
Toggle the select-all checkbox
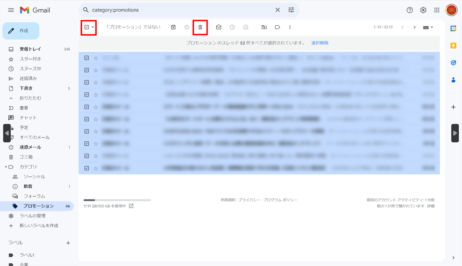tap(87, 27)
